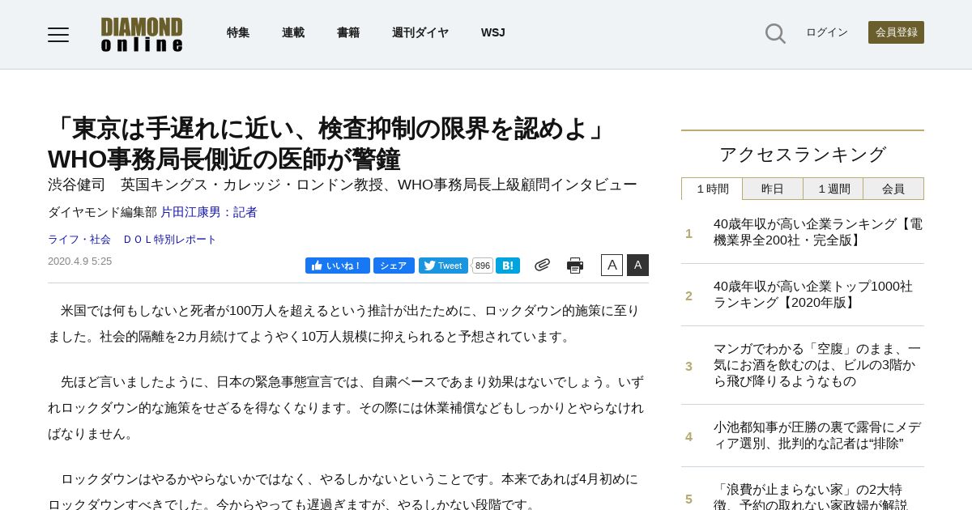This screenshot has height=510, width=972.
Task: Open the ライフ・社会 category link
Action: coord(79,240)
